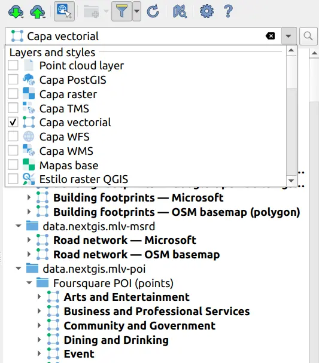
Task: Select the Mapas base list entry text
Action: tap(69, 166)
